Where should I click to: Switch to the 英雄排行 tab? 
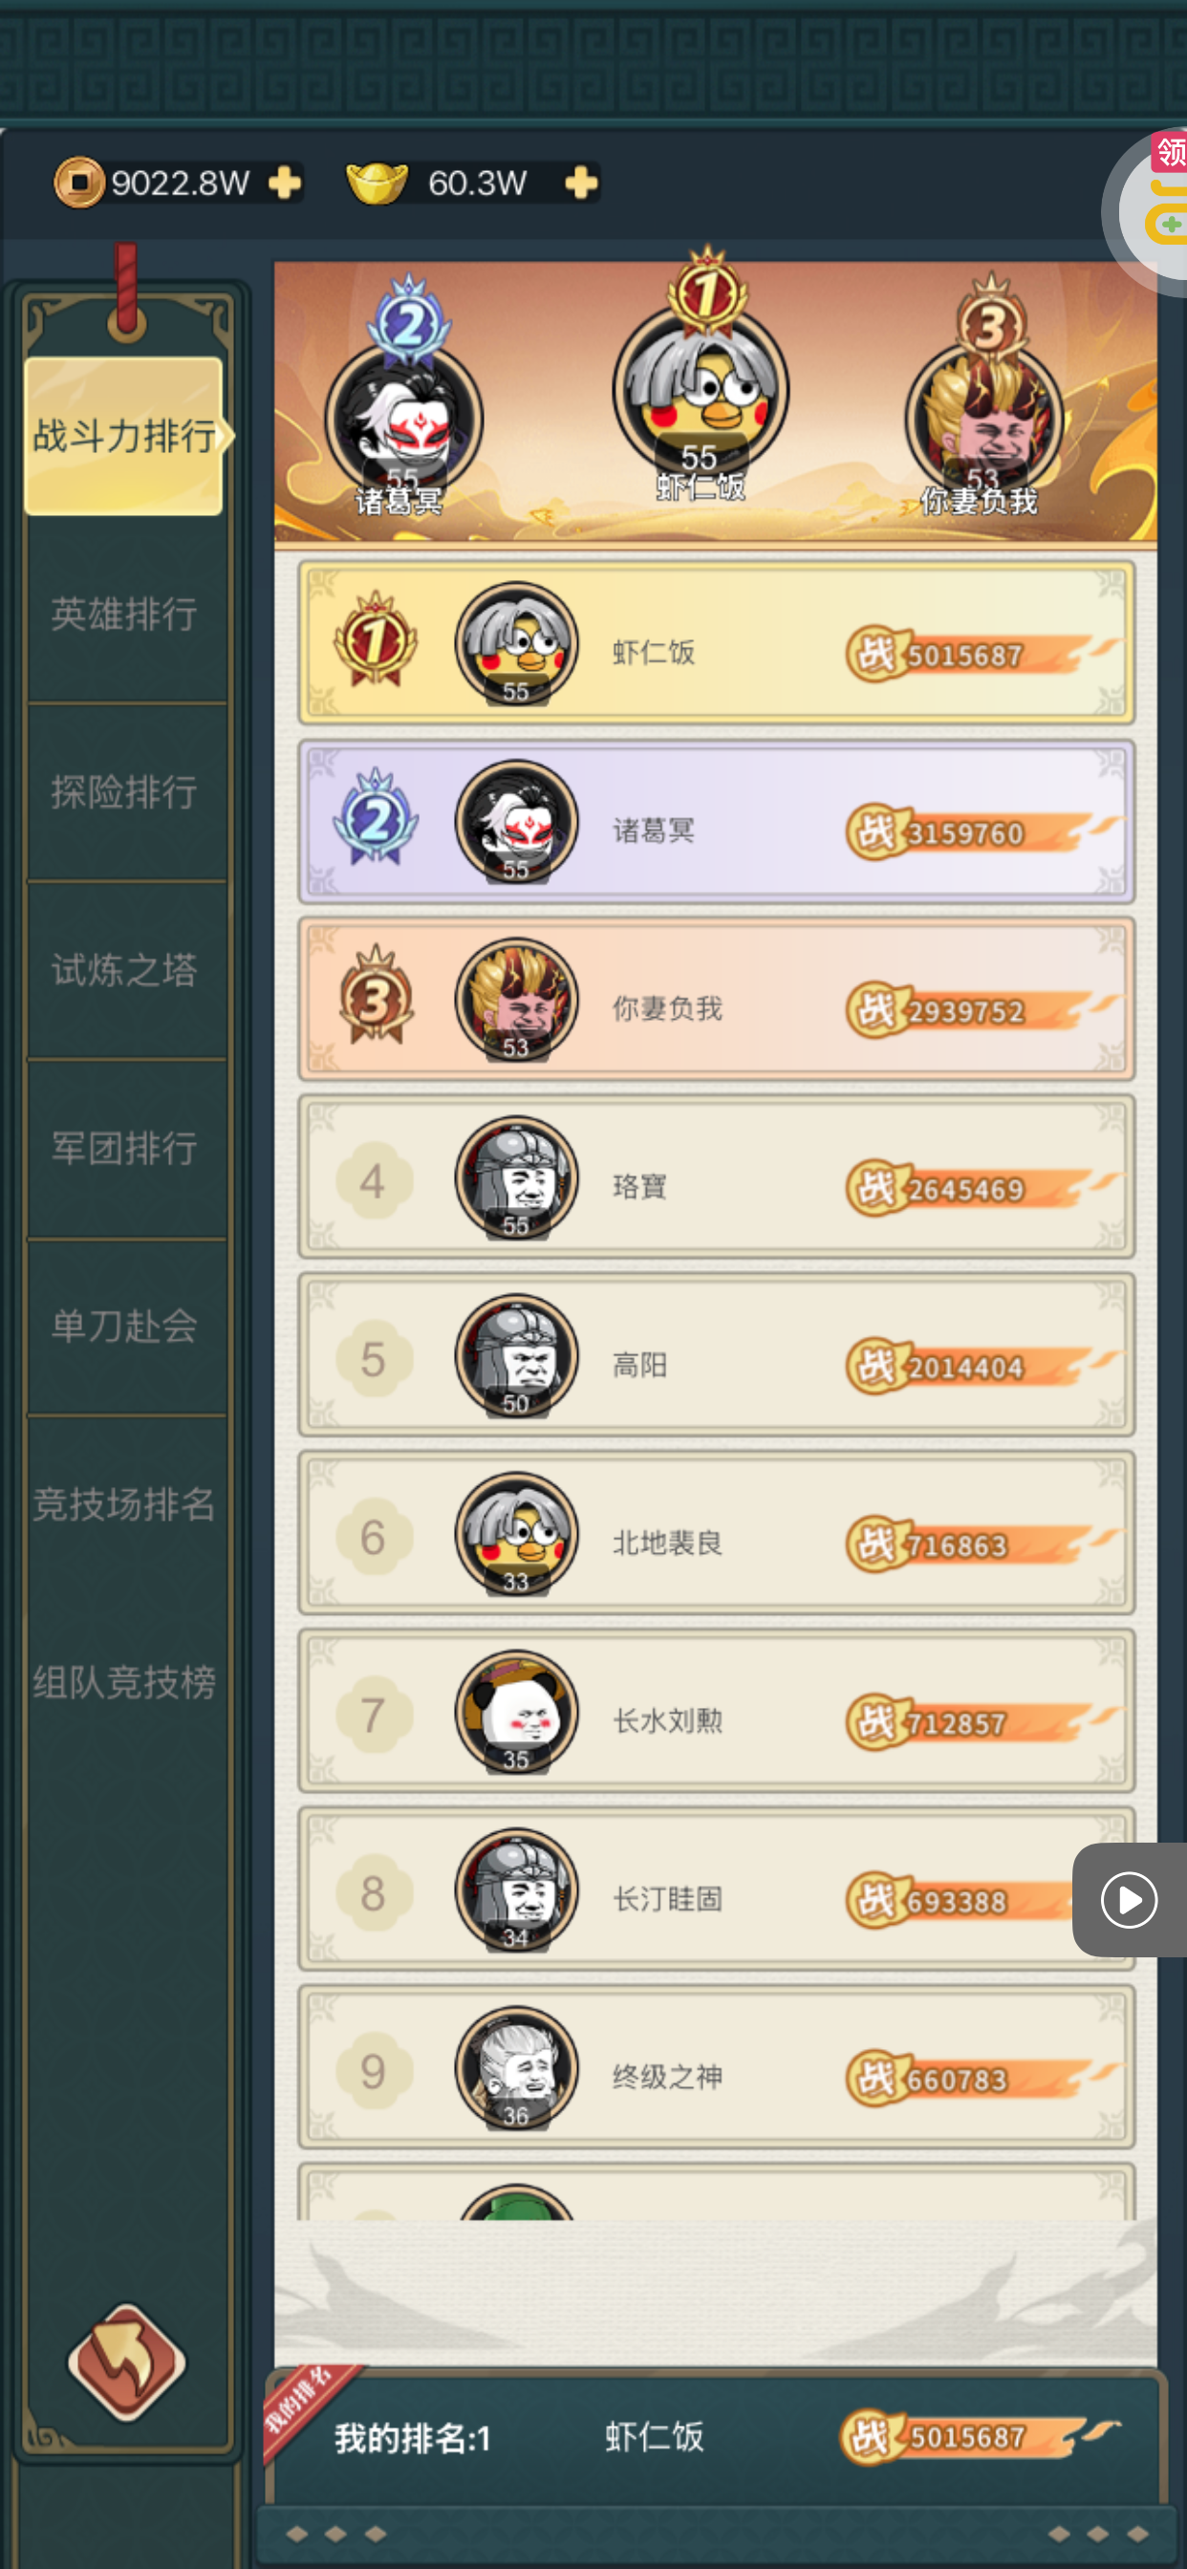(124, 615)
